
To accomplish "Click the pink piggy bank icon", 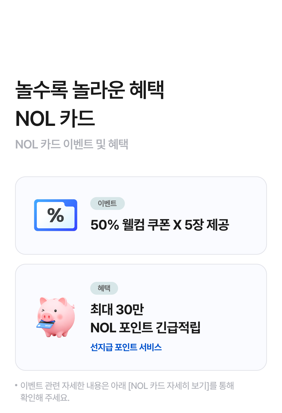I will coord(56,317).
